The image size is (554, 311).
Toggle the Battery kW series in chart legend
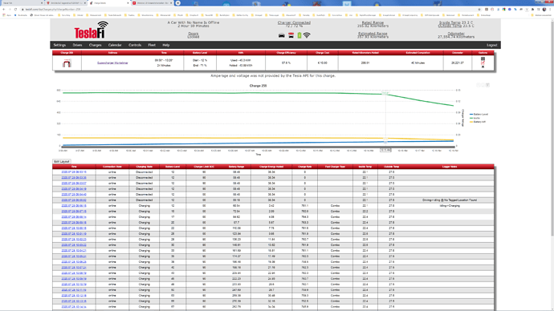point(478,122)
